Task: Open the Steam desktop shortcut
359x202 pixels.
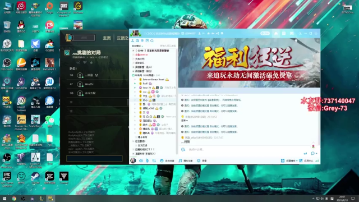Action: [35, 178]
